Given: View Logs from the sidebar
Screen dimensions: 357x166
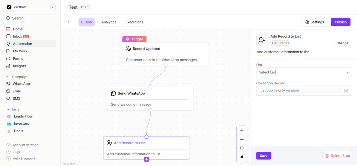Looking at the screenshot, I should [x=16, y=152].
